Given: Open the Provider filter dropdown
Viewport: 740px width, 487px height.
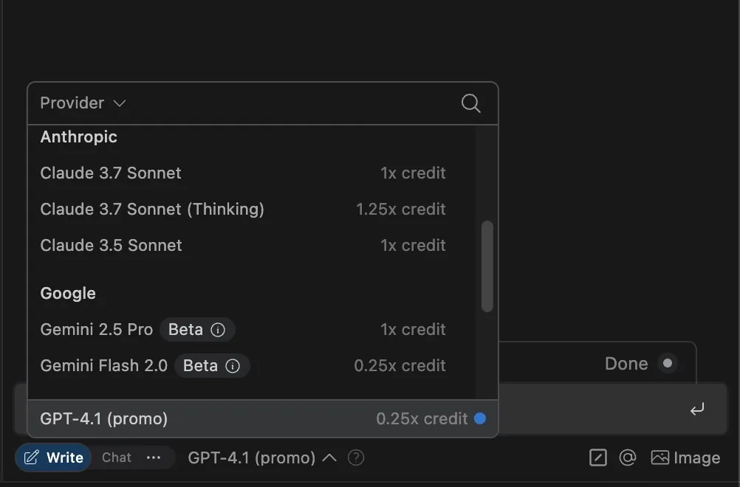Looking at the screenshot, I should click(83, 103).
